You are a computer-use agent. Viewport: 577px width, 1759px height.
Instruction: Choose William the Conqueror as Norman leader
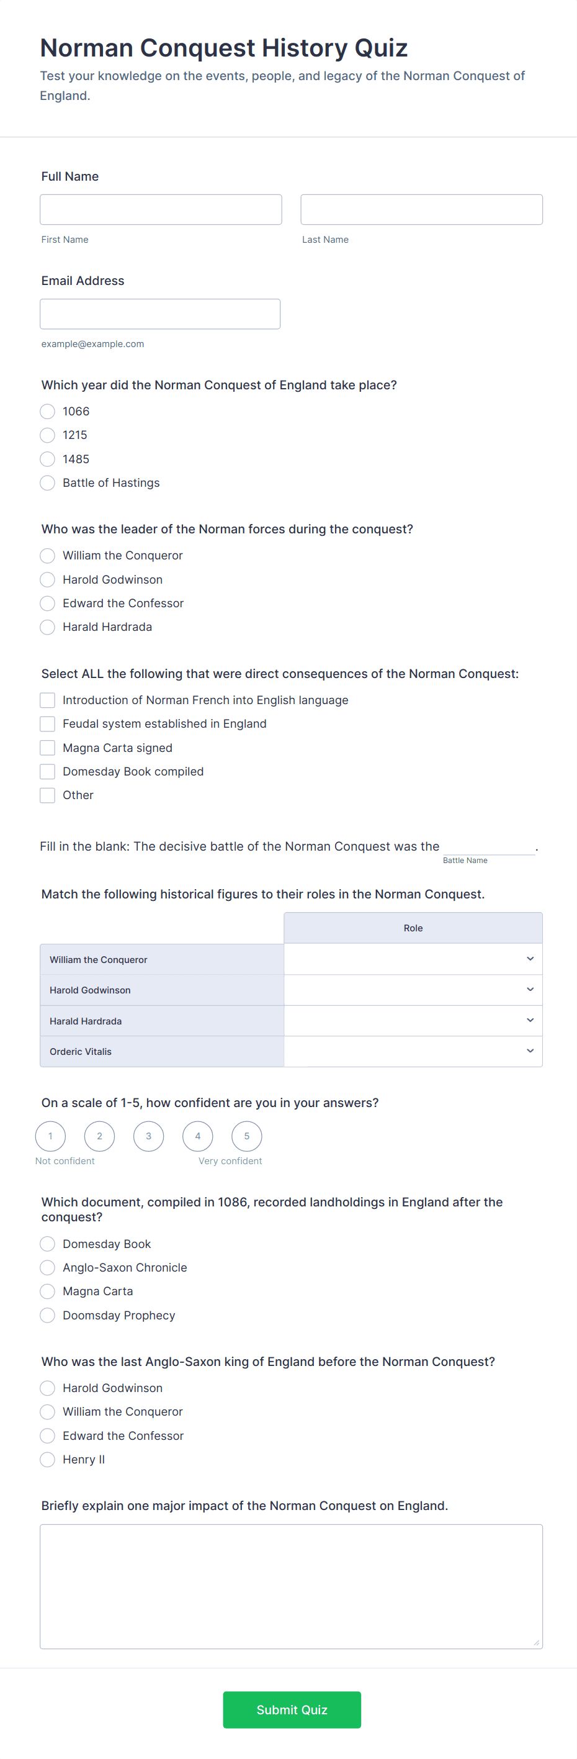(x=47, y=555)
